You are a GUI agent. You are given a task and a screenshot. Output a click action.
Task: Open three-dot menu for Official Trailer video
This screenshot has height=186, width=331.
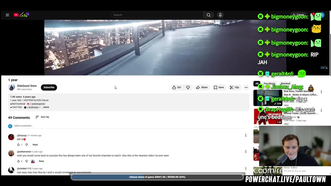pyautogui.click(x=321, y=111)
